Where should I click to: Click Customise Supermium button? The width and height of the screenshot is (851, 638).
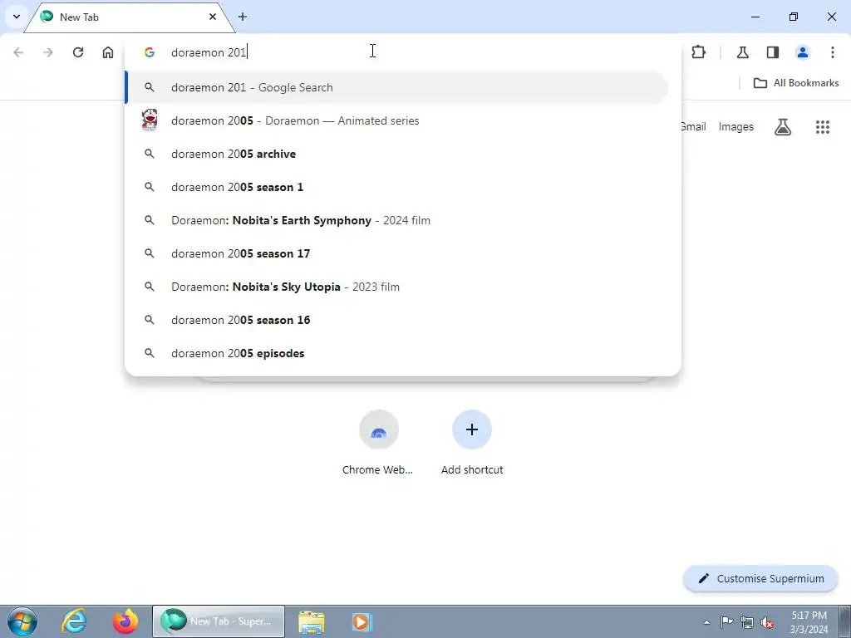[x=761, y=578]
